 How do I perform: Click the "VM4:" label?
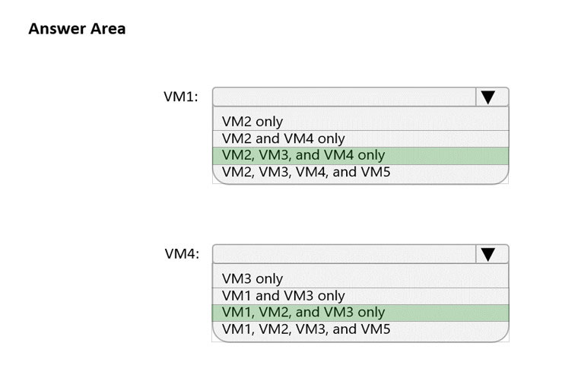point(182,254)
